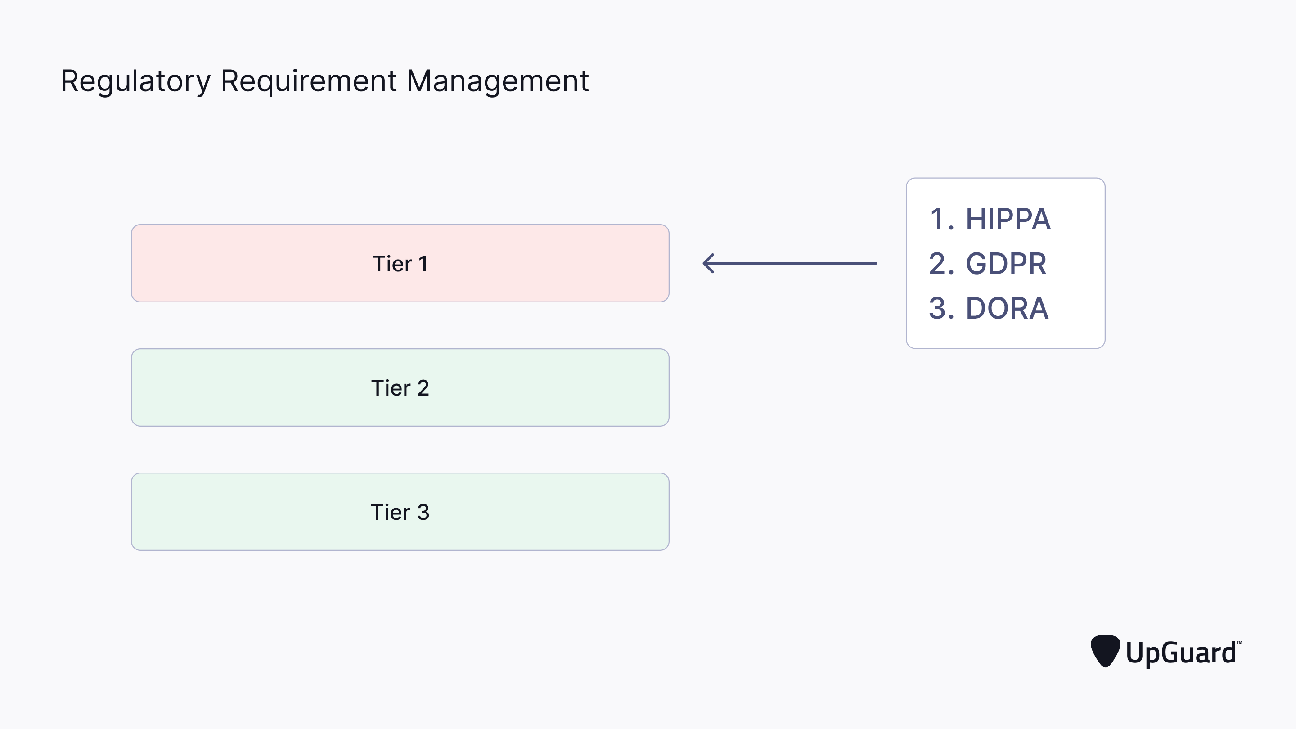Click the digit 1 in Tier 1 label

[x=423, y=264]
